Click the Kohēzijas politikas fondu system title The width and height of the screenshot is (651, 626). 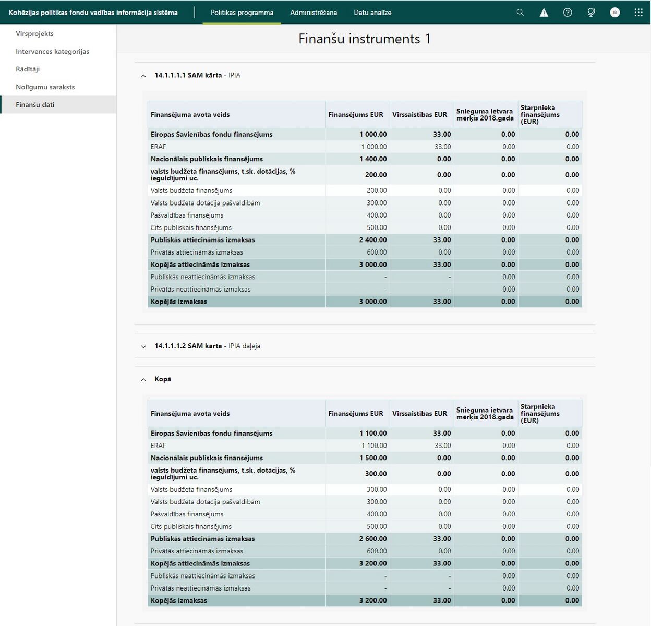tap(93, 13)
